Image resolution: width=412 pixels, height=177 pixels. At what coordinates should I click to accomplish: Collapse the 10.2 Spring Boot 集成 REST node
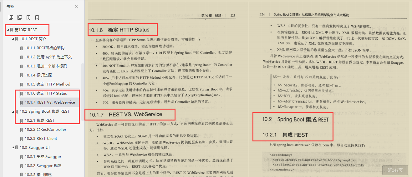(x=13, y=111)
